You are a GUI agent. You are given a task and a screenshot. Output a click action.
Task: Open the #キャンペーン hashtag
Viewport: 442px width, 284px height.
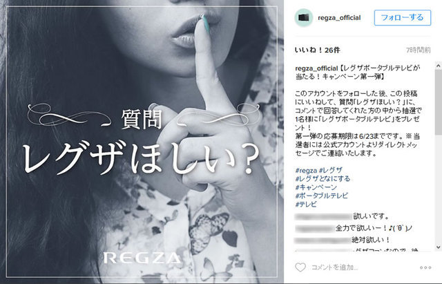point(316,187)
